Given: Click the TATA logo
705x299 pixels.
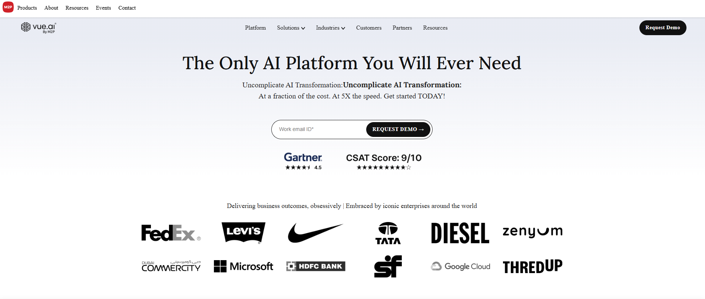Looking at the screenshot, I should [388, 233].
